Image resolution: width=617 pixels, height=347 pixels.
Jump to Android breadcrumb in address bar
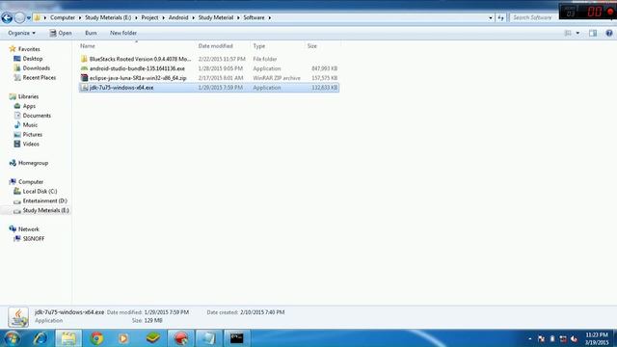coord(178,17)
